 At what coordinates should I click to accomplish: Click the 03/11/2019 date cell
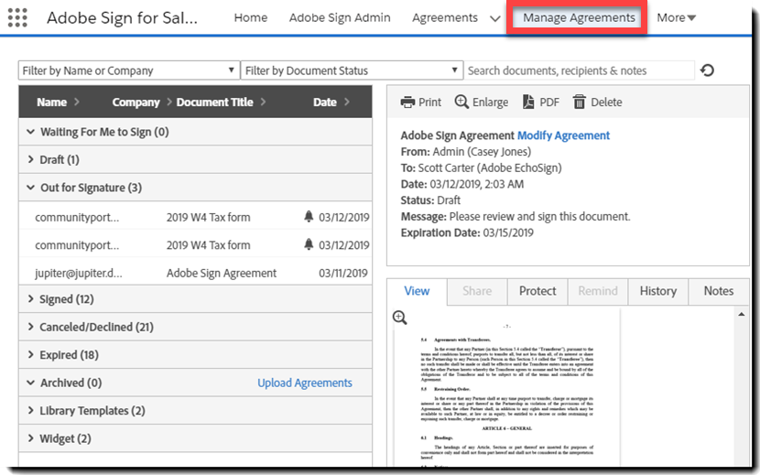(343, 273)
